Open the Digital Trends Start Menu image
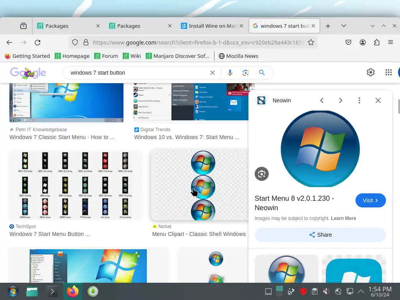The height and width of the screenshot is (300, 400). click(x=191, y=102)
